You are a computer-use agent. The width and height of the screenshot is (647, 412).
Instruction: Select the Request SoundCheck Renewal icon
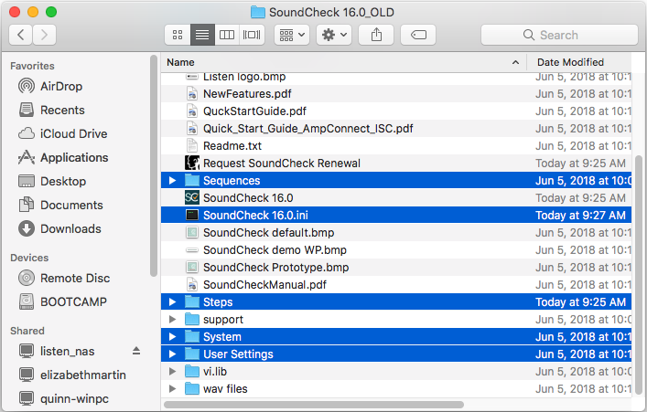coord(192,164)
